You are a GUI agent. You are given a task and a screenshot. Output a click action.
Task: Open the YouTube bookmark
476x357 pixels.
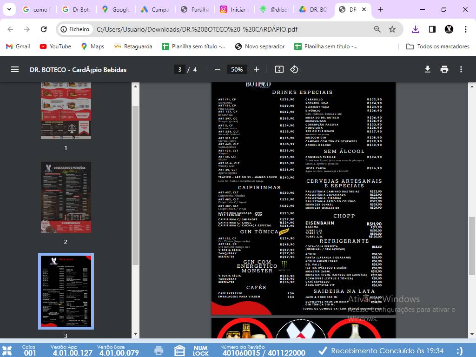[x=55, y=46]
